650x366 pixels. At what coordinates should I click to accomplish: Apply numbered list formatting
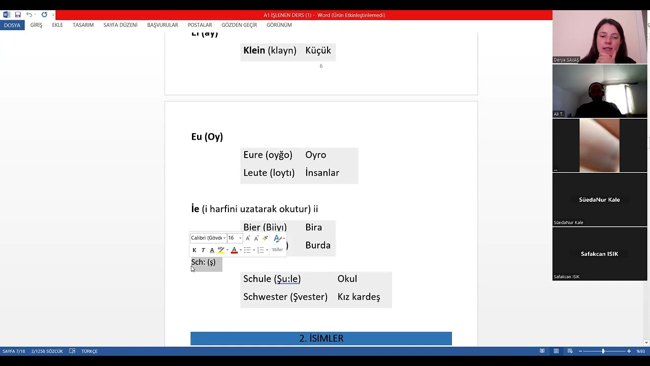[x=261, y=250]
